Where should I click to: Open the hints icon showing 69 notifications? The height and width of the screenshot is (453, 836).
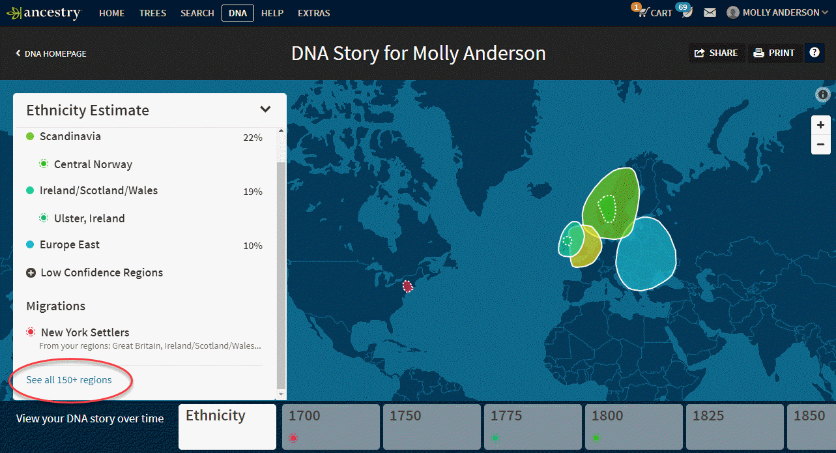pos(685,12)
